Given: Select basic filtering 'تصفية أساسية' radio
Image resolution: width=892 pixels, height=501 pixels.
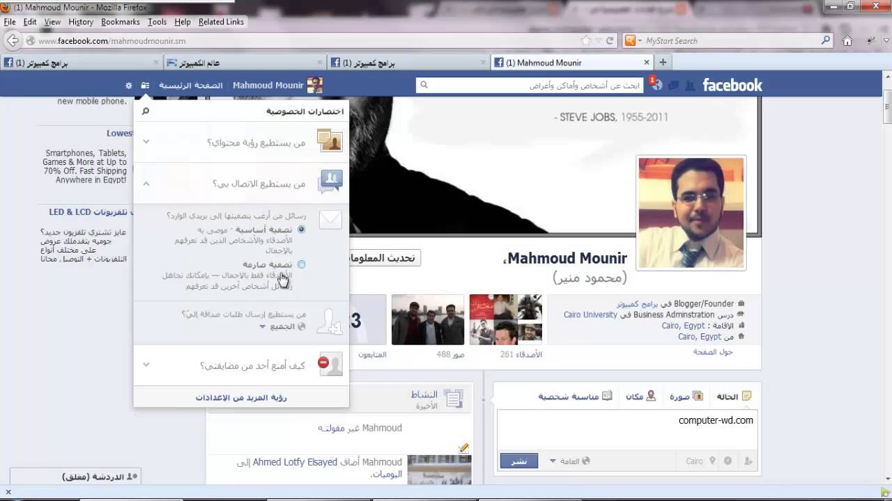Looking at the screenshot, I should tap(301, 229).
